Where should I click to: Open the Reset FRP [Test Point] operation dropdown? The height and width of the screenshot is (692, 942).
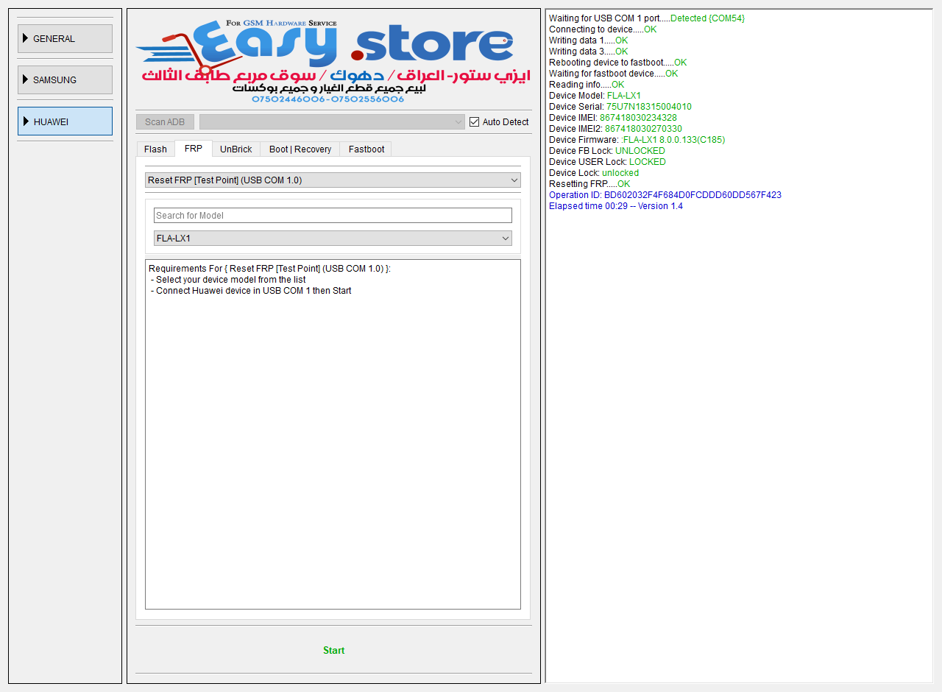point(333,180)
